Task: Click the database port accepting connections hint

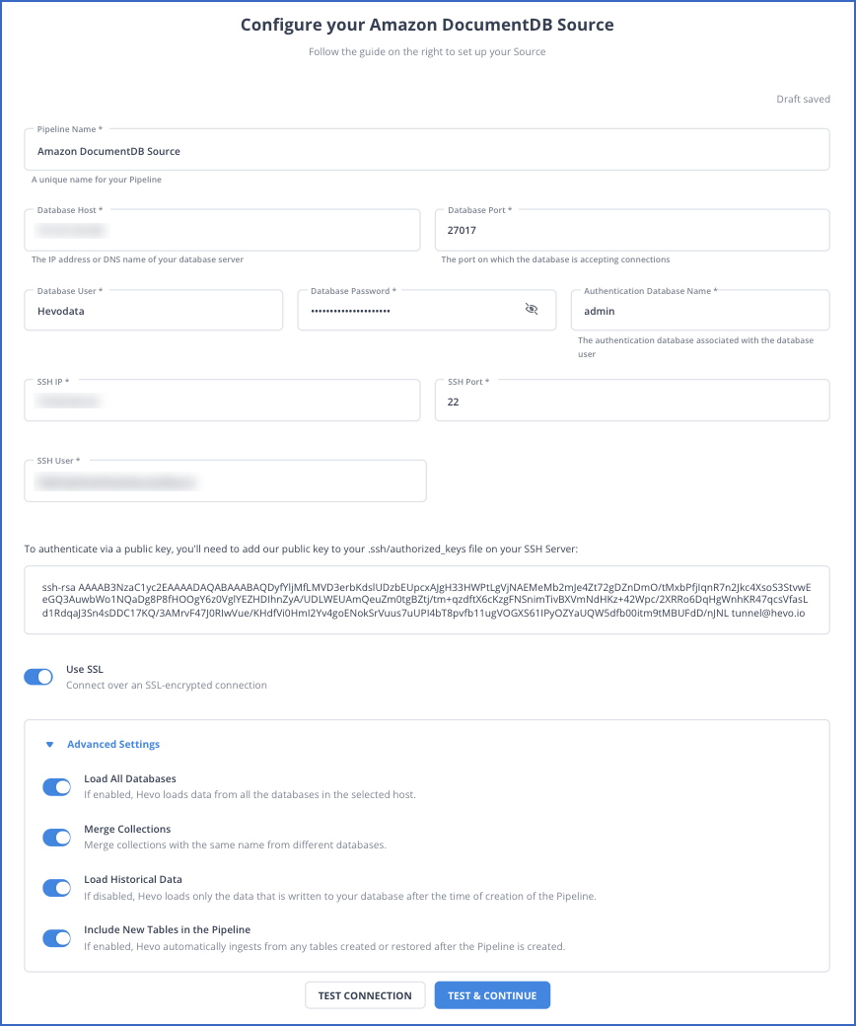Action: point(555,259)
